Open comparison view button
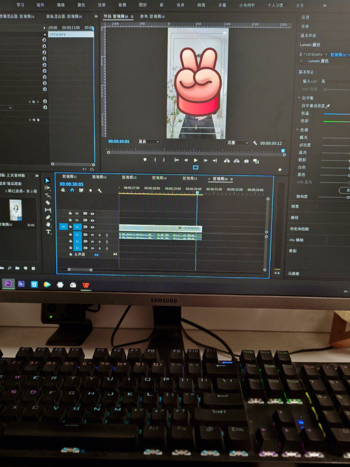The width and height of the screenshot is (350, 467). (x=256, y=161)
